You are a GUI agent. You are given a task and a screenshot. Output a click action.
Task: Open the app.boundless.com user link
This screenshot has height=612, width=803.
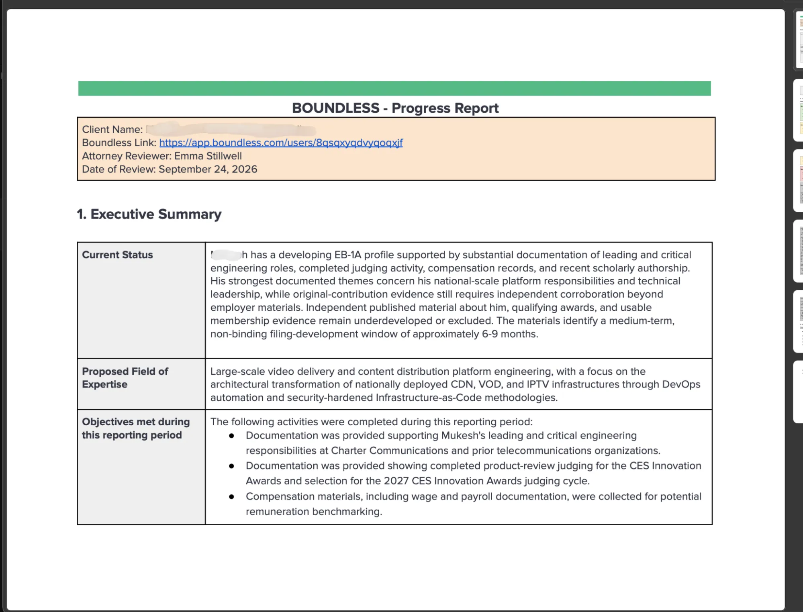pyautogui.click(x=281, y=143)
